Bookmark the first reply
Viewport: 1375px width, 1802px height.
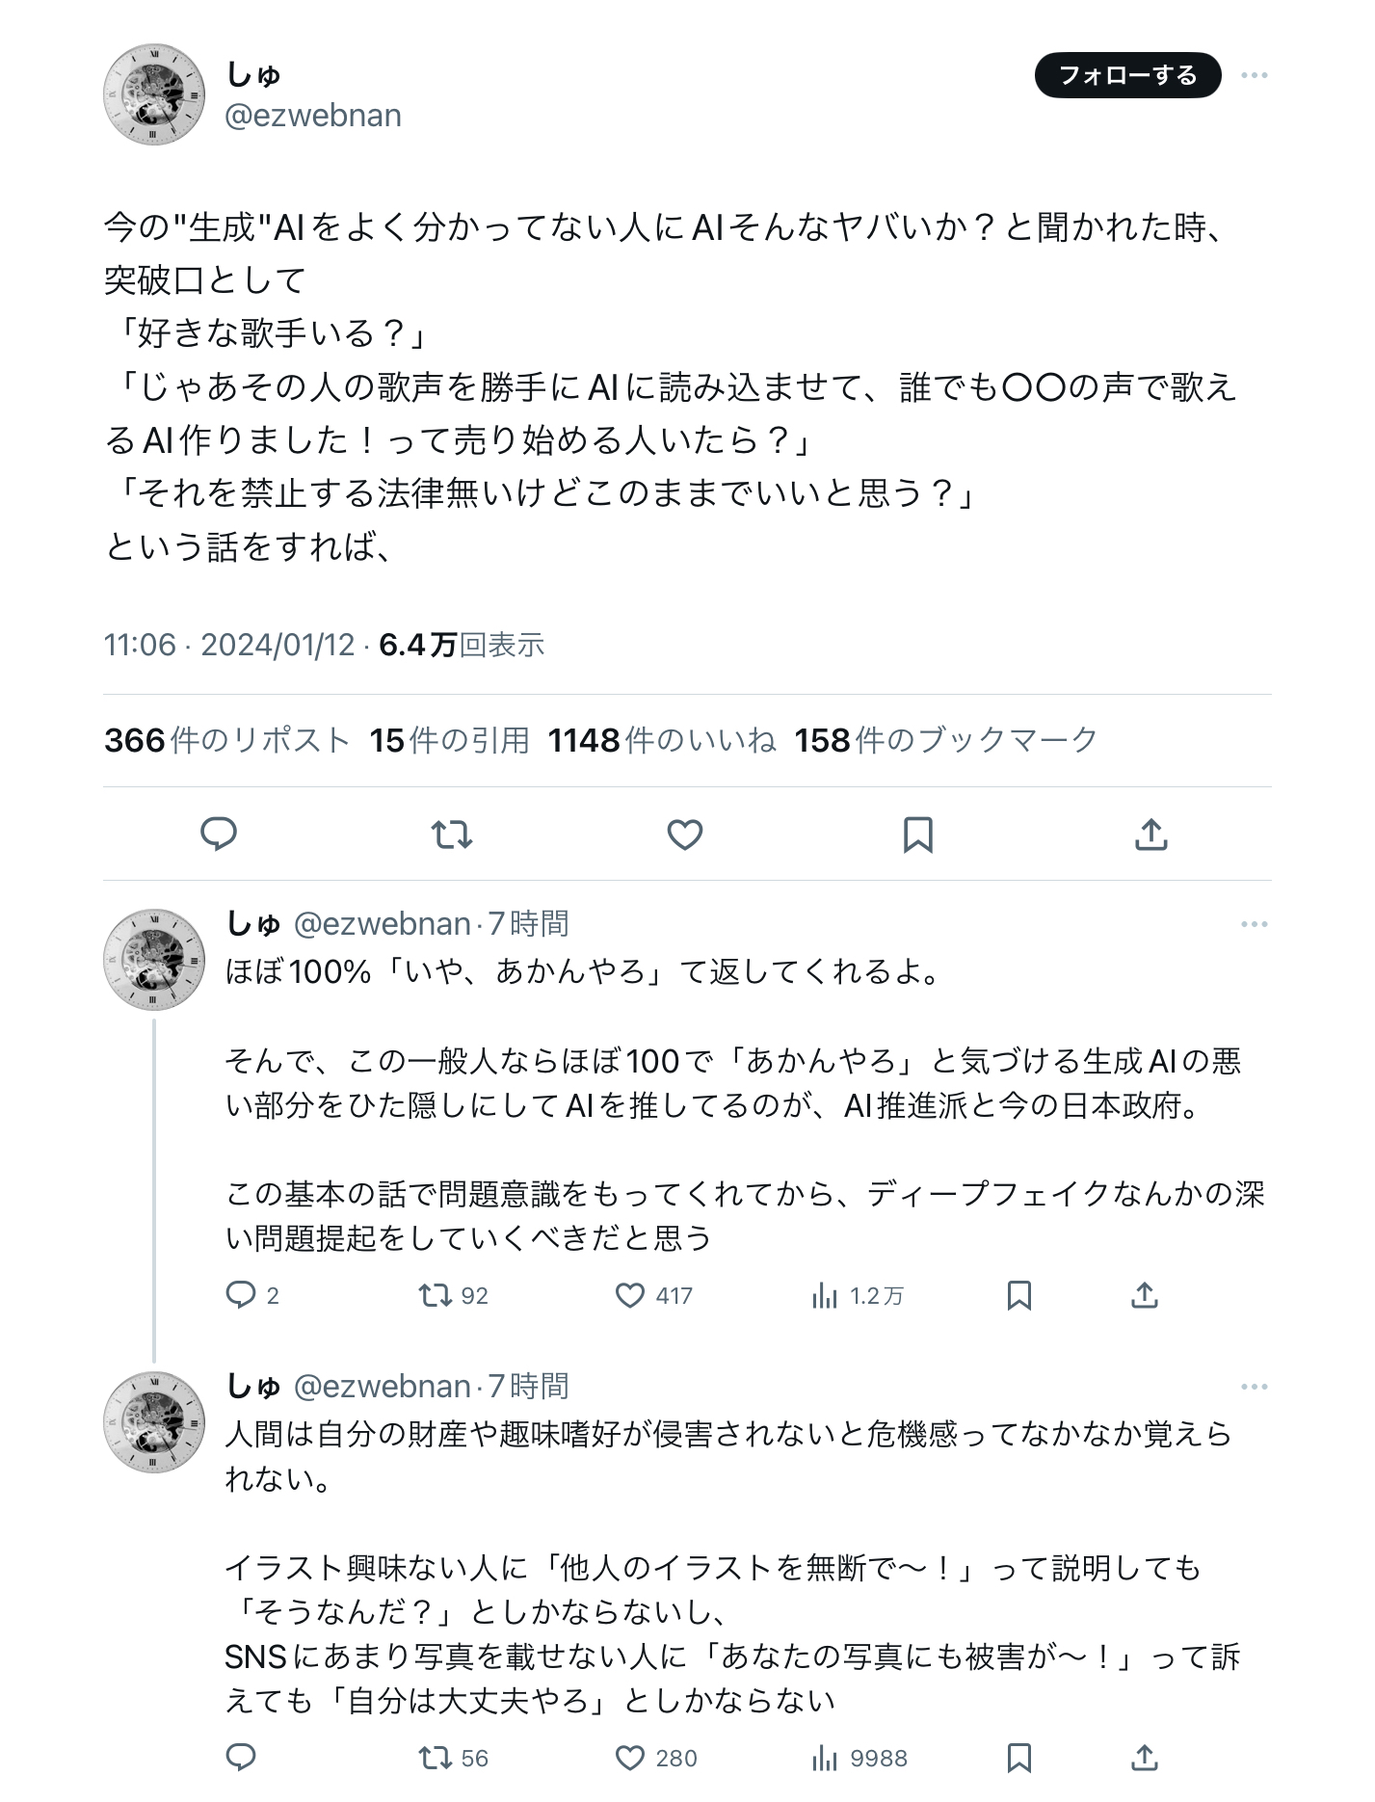tap(1018, 1295)
